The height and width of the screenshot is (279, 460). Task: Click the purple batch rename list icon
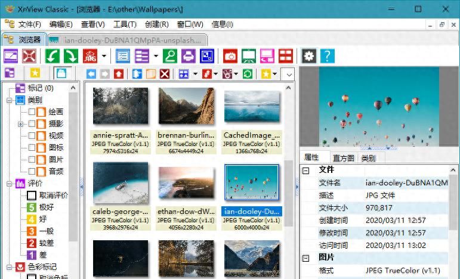(141, 56)
